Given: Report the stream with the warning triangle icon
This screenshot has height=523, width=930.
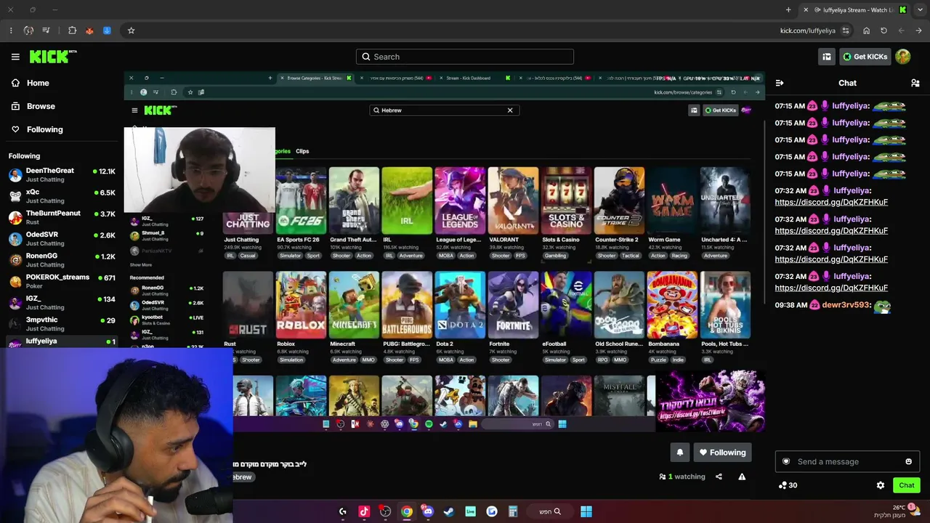Looking at the screenshot, I should tap(742, 477).
